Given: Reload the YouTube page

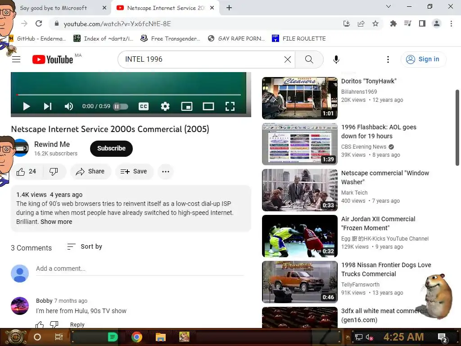Looking at the screenshot, I should tap(39, 23).
